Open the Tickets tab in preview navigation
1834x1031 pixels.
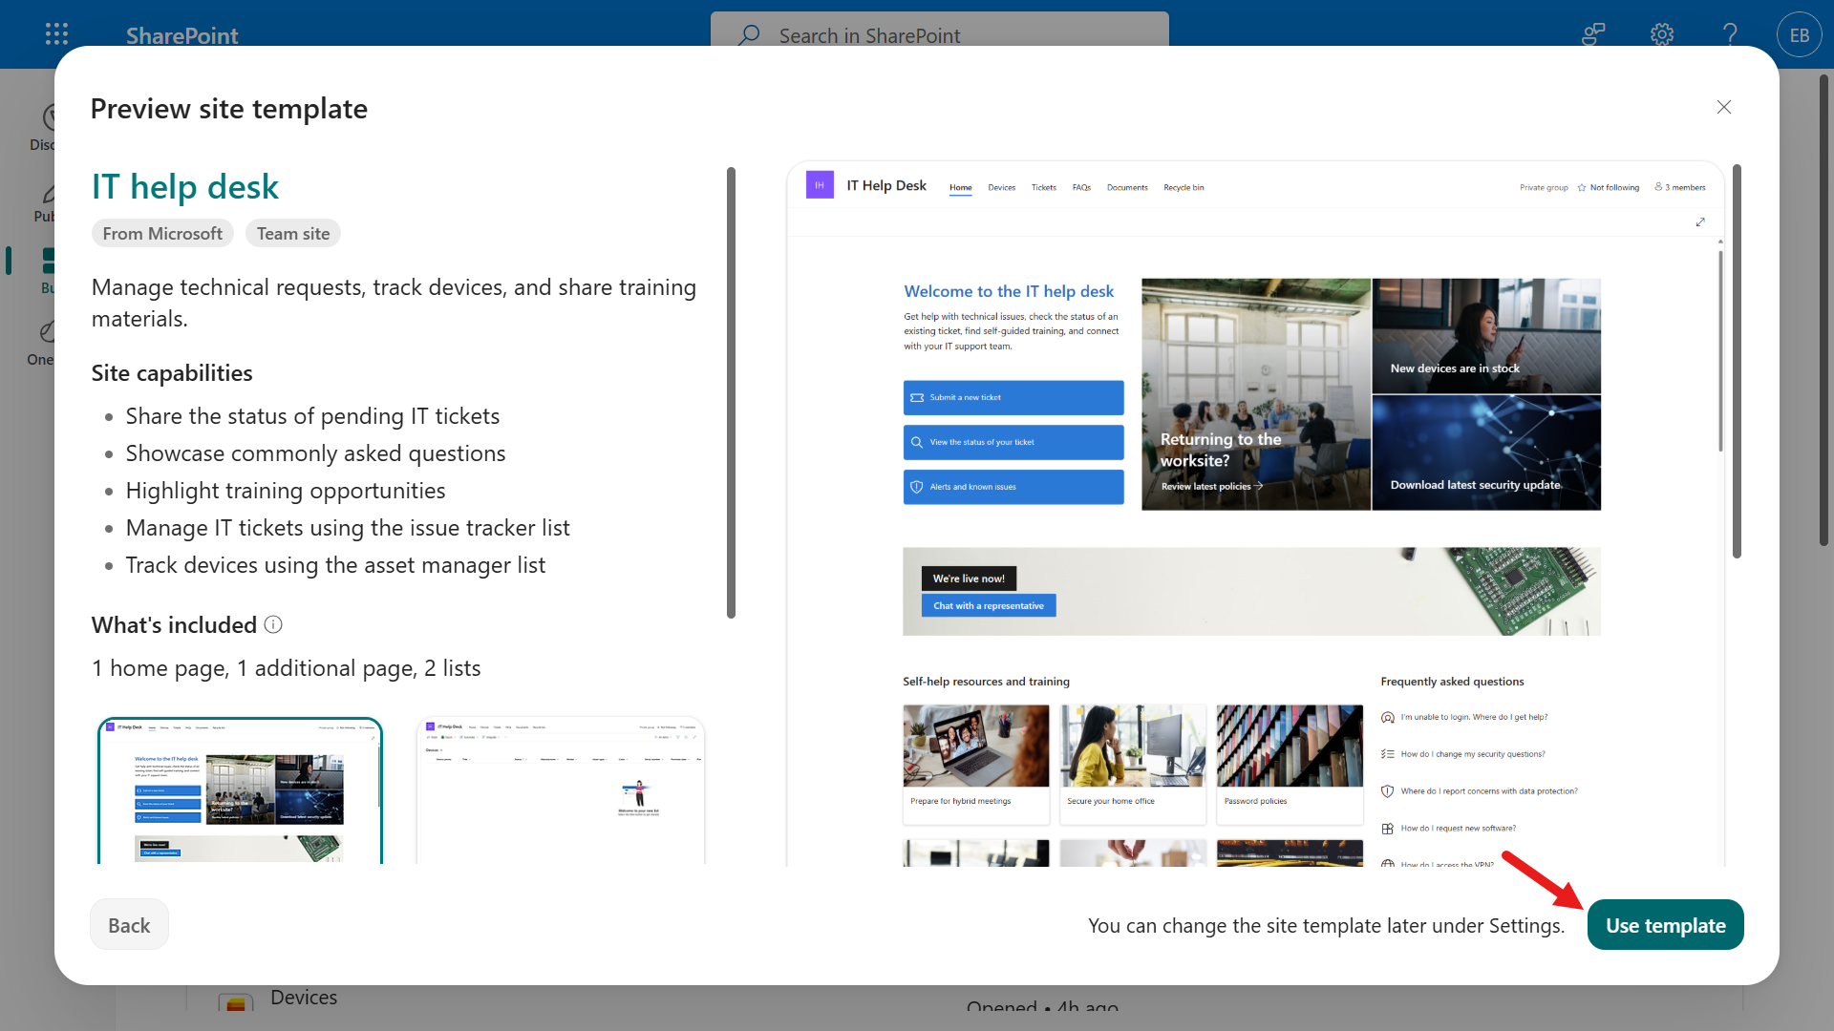1043,187
